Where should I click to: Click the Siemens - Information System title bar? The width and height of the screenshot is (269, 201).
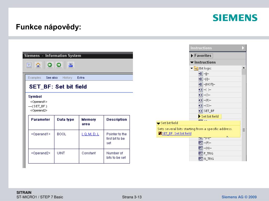(x=78, y=55)
